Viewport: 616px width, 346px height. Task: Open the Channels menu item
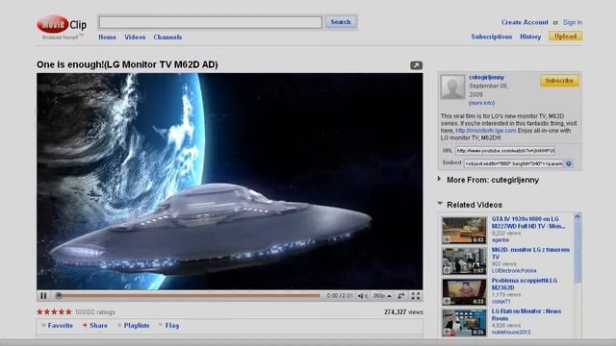167,37
